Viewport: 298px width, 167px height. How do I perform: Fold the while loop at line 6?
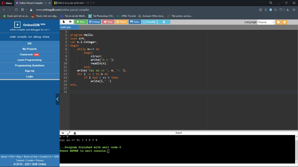pyautogui.click(x=68, y=49)
